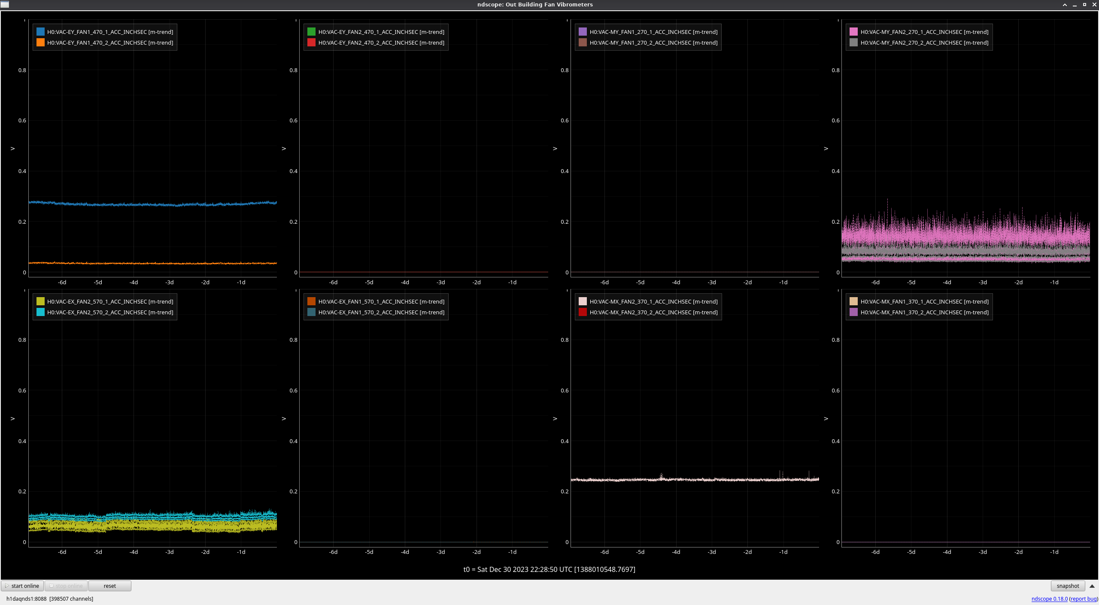This screenshot has height=605, width=1099.
Task: Select H0:VAC-MY_FAN1_270_2_ACC_INCHSEC legend label
Action: point(653,43)
